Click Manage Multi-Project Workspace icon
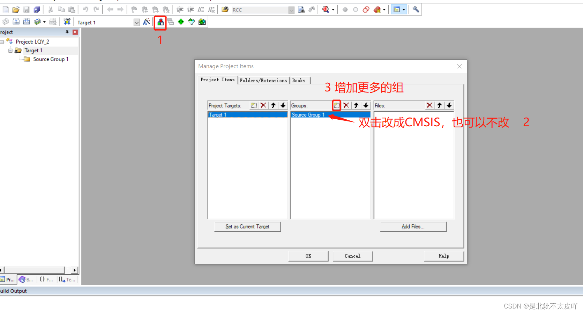The image size is (583, 313). click(x=171, y=22)
